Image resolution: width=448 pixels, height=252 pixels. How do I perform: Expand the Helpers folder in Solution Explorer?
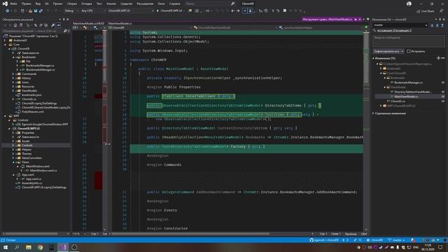(13, 149)
